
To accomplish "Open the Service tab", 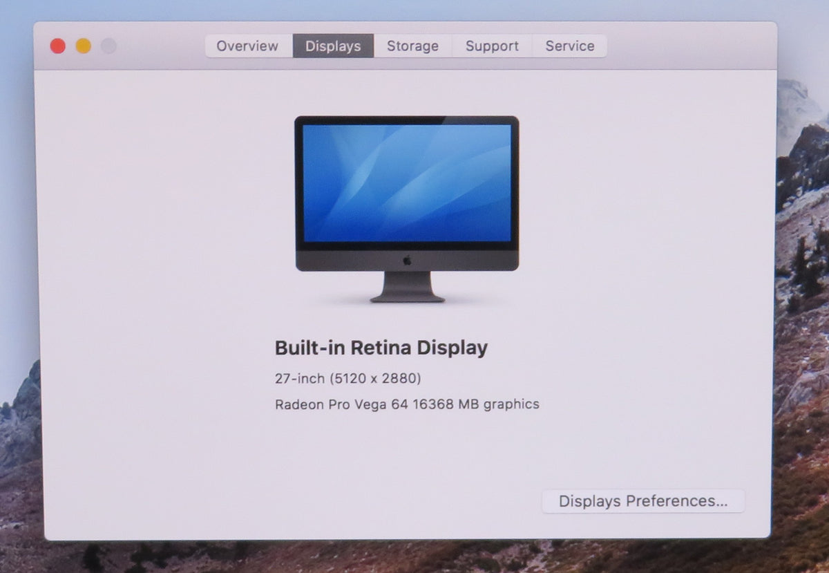I will coord(570,46).
